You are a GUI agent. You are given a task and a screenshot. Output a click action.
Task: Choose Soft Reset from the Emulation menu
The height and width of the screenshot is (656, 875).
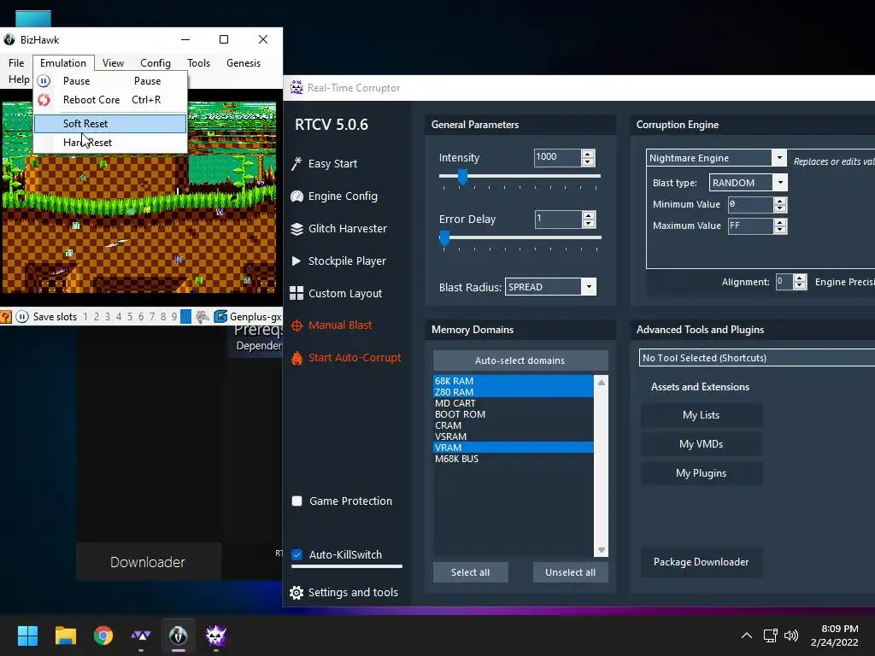tap(110, 124)
